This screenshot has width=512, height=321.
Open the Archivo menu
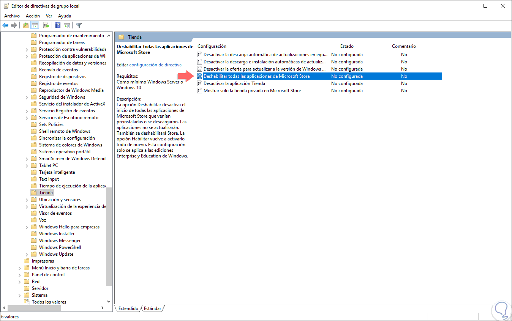12,16
